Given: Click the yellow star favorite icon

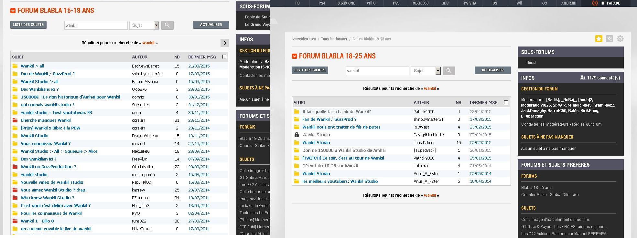Looking at the screenshot, I should pos(599,39).
